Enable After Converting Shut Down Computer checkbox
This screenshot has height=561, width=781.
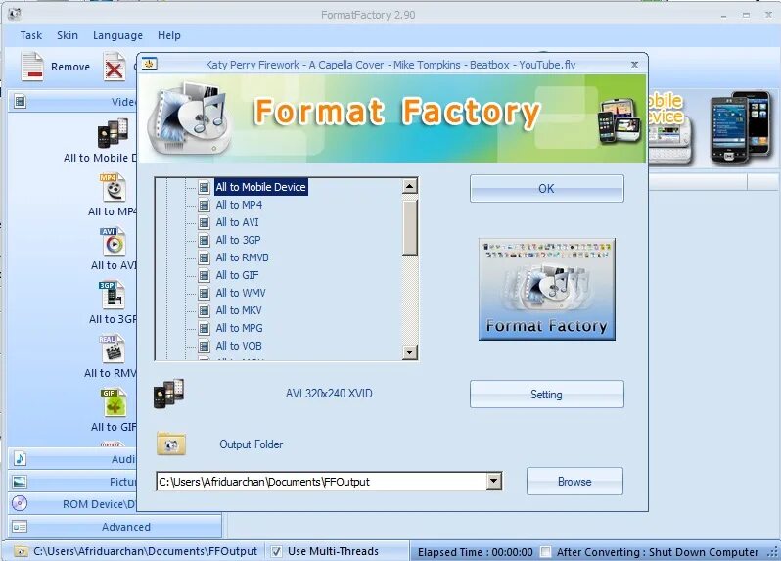(x=546, y=551)
